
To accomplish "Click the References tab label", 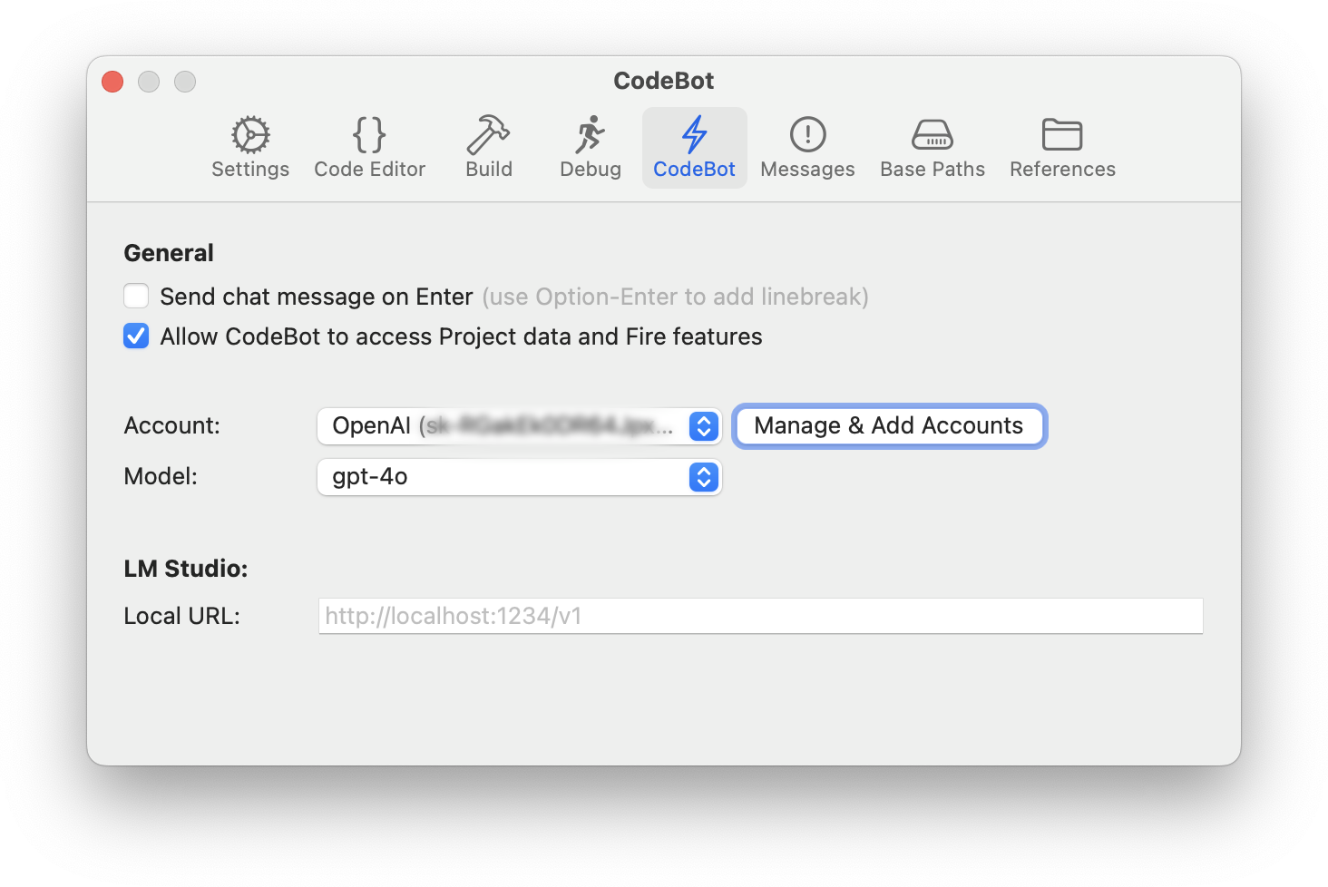I will coord(1062,170).
